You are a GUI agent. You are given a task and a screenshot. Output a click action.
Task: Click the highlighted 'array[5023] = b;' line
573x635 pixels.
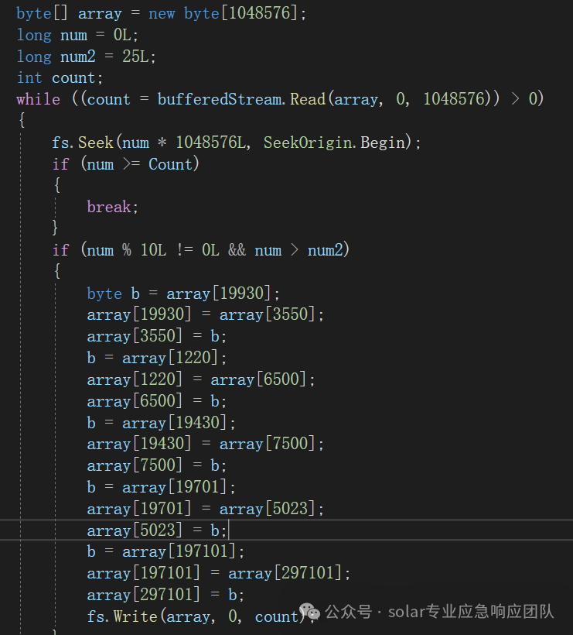(156, 530)
